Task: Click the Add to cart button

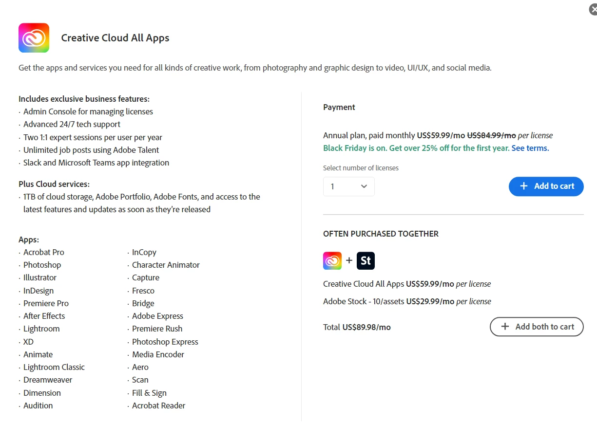Action: 546,186
